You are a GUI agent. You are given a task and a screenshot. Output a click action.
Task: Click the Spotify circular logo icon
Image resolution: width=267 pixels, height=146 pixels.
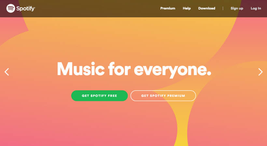(11, 8)
